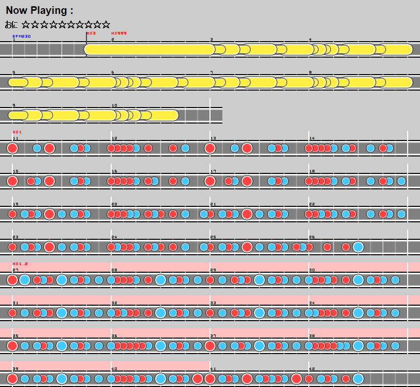Screen dimensions: 420x387
Task: Click the HS999 scroll-speed marker
Action: pos(119,33)
